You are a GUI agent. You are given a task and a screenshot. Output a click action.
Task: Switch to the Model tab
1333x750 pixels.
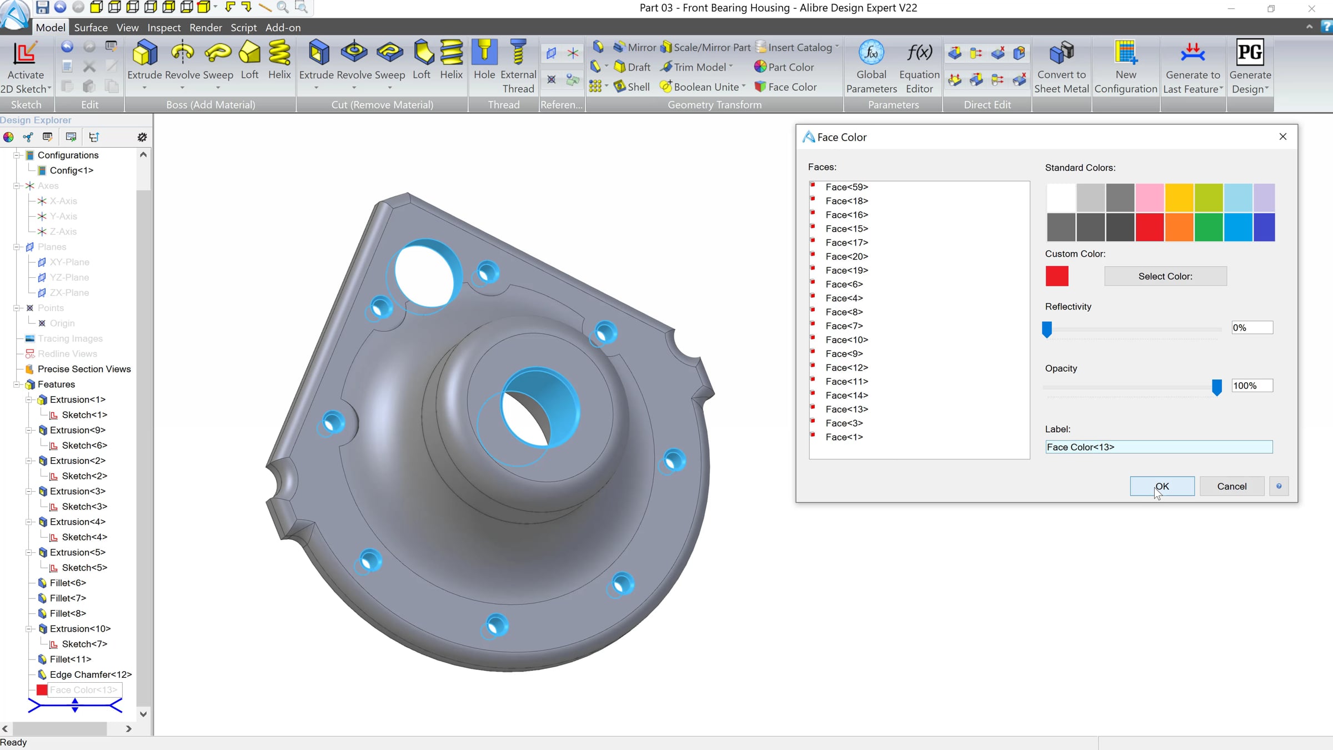[x=51, y=27]
